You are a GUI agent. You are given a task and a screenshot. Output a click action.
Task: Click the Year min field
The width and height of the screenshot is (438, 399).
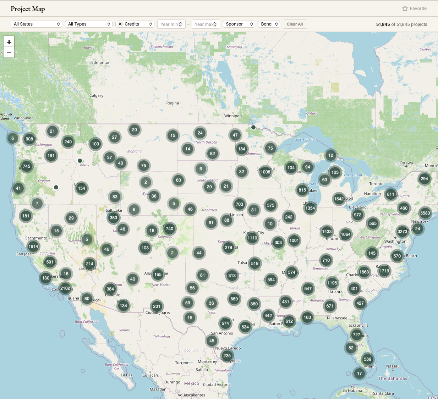click(x=171, y=24)
